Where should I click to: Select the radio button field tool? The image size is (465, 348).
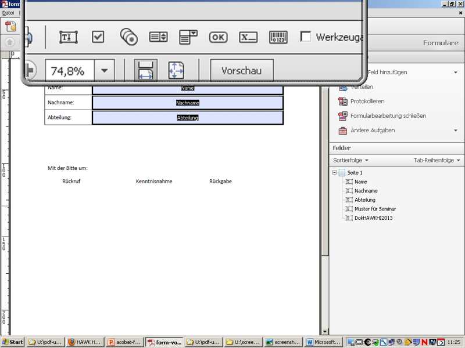[x=128, y=37]
